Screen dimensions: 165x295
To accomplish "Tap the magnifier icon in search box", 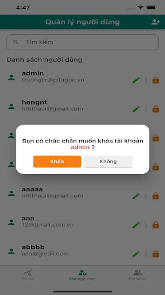I will 16,42.
